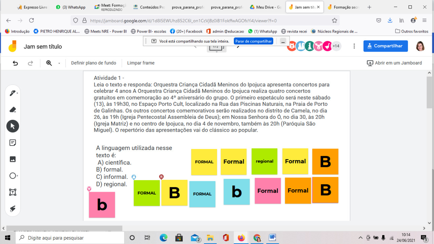Switch to the Meu Drive tab

(x=265, y=7)
